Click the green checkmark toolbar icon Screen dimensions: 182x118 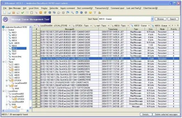[x=22, y=12]
